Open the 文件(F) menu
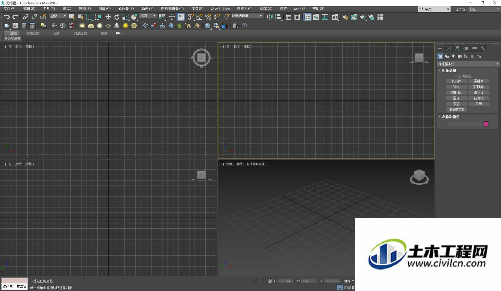Screen dimensions: 501x291 coord(9,9)
